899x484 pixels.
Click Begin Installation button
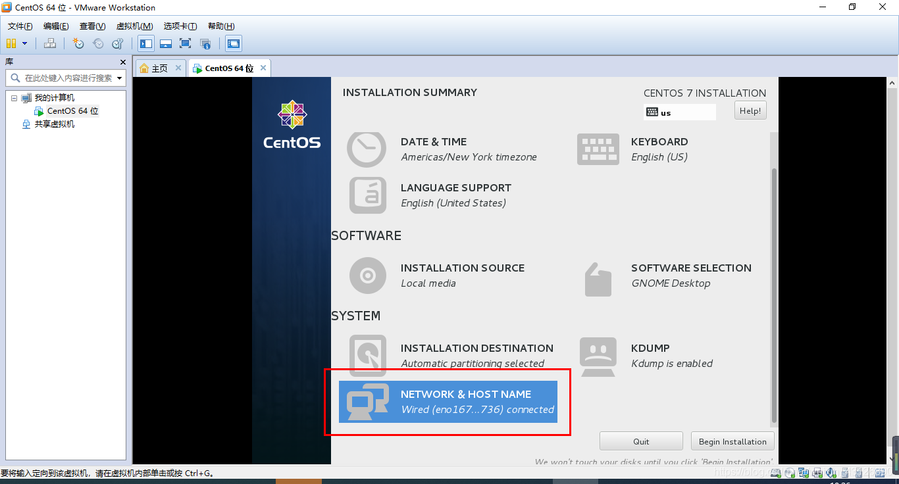[732, 441]
